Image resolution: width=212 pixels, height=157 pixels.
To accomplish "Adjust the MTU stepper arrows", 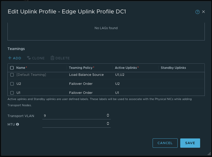I will coord(108,124).
